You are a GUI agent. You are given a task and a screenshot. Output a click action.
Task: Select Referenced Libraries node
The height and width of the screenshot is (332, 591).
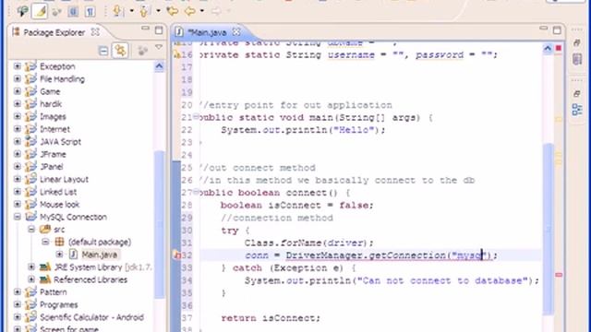pyautogui.click(x=90, y=279)
